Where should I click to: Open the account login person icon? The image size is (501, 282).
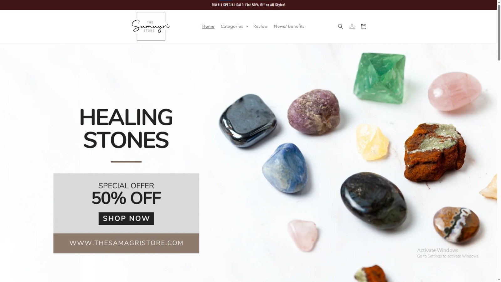352,26
